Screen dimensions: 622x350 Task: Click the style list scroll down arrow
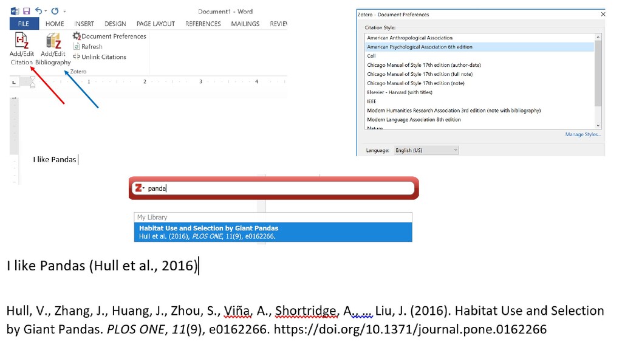pyautogui.click(x=598, y=126)
